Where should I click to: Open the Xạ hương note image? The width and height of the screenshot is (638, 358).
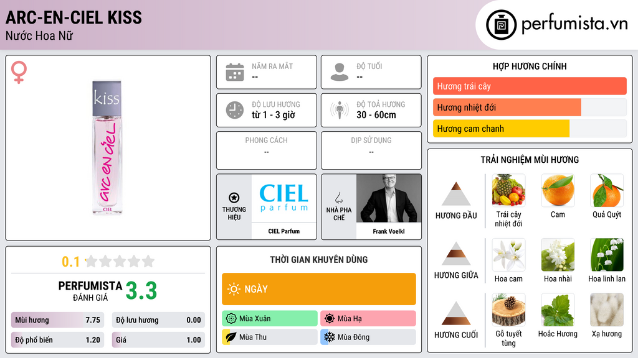pyautogui.click(x=607, y=310)
